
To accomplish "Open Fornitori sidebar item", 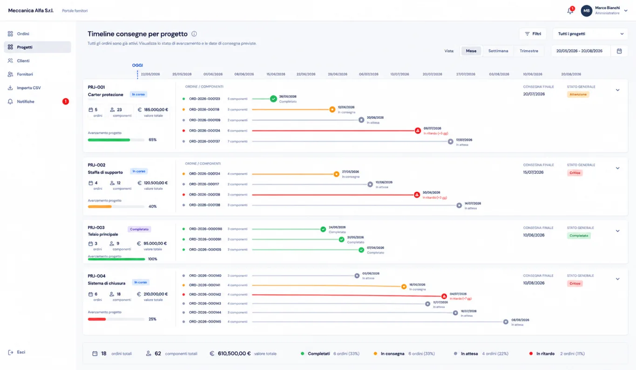I will pos(37,74).
